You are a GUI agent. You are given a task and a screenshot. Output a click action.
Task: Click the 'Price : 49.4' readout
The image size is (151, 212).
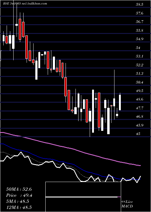click(19, 195)
